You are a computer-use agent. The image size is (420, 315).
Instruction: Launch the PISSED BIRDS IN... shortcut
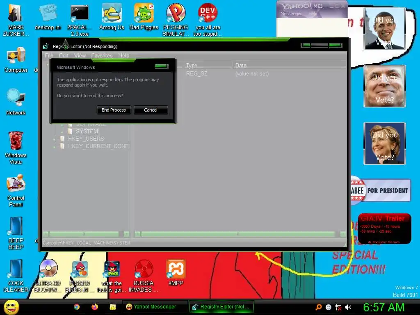tap(80, 276)
